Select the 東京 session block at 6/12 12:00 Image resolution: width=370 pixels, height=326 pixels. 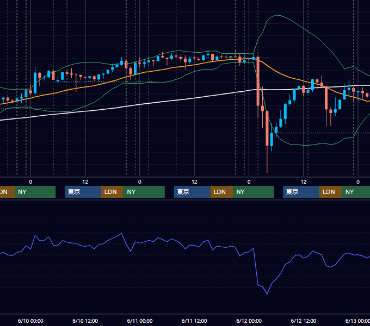click(x=301, y=192)
